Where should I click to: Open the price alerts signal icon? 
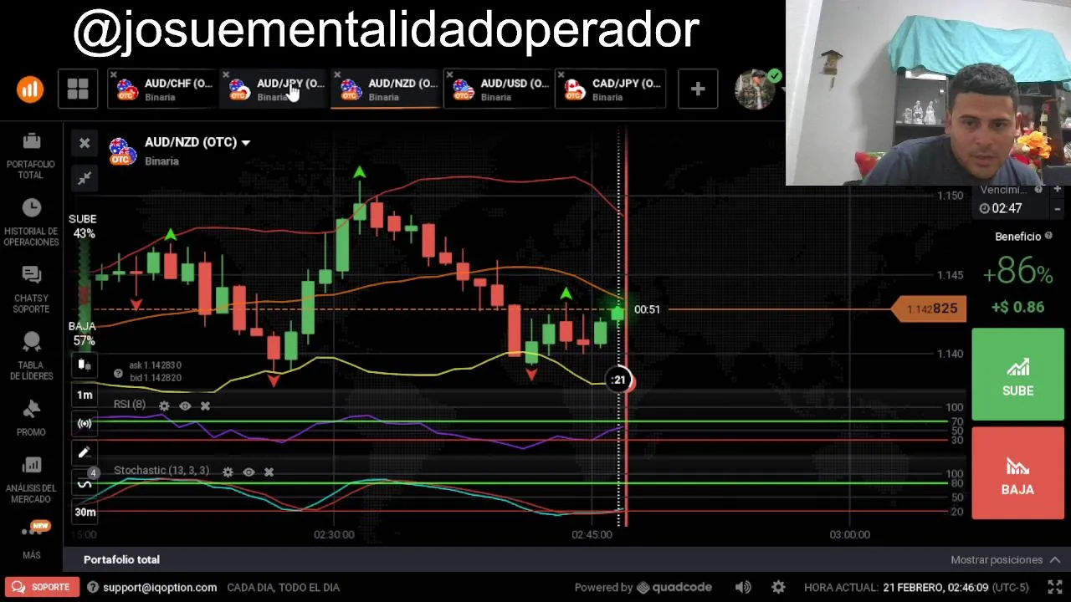85,424
